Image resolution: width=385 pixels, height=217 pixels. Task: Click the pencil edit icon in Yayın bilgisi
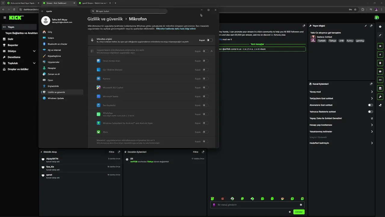(366, 26)
